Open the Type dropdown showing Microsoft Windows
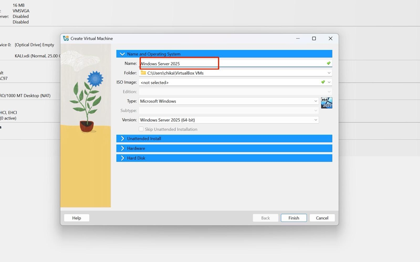 (x=228, y=101)
